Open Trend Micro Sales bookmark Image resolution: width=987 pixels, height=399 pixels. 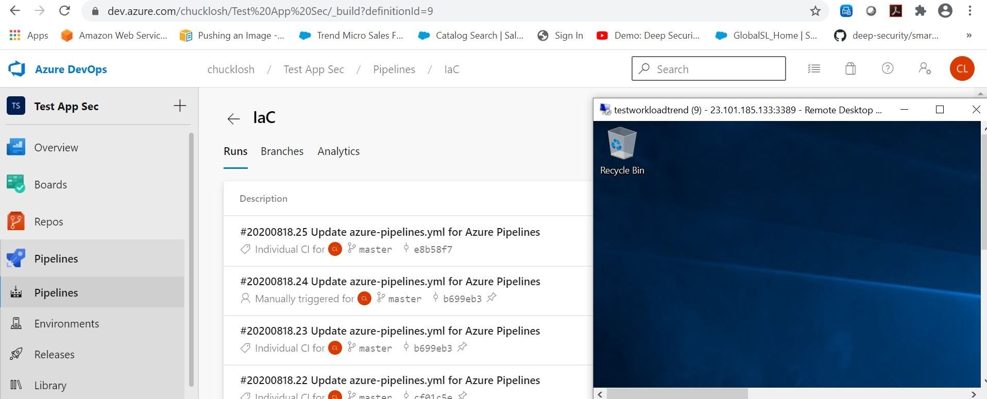click(351, 35)
